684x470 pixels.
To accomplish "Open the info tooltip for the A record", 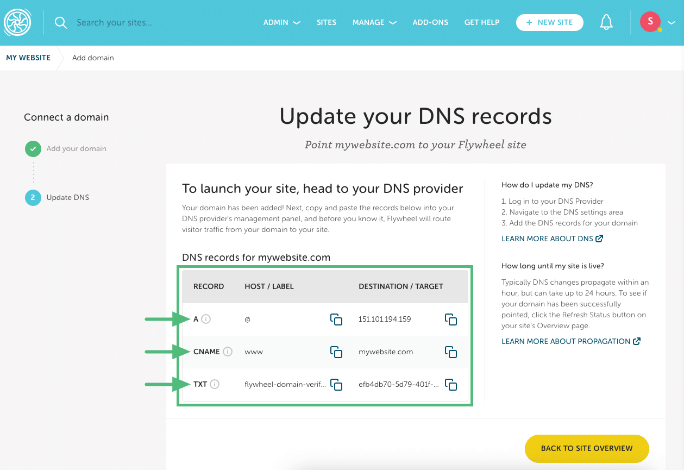I will 206,319.
